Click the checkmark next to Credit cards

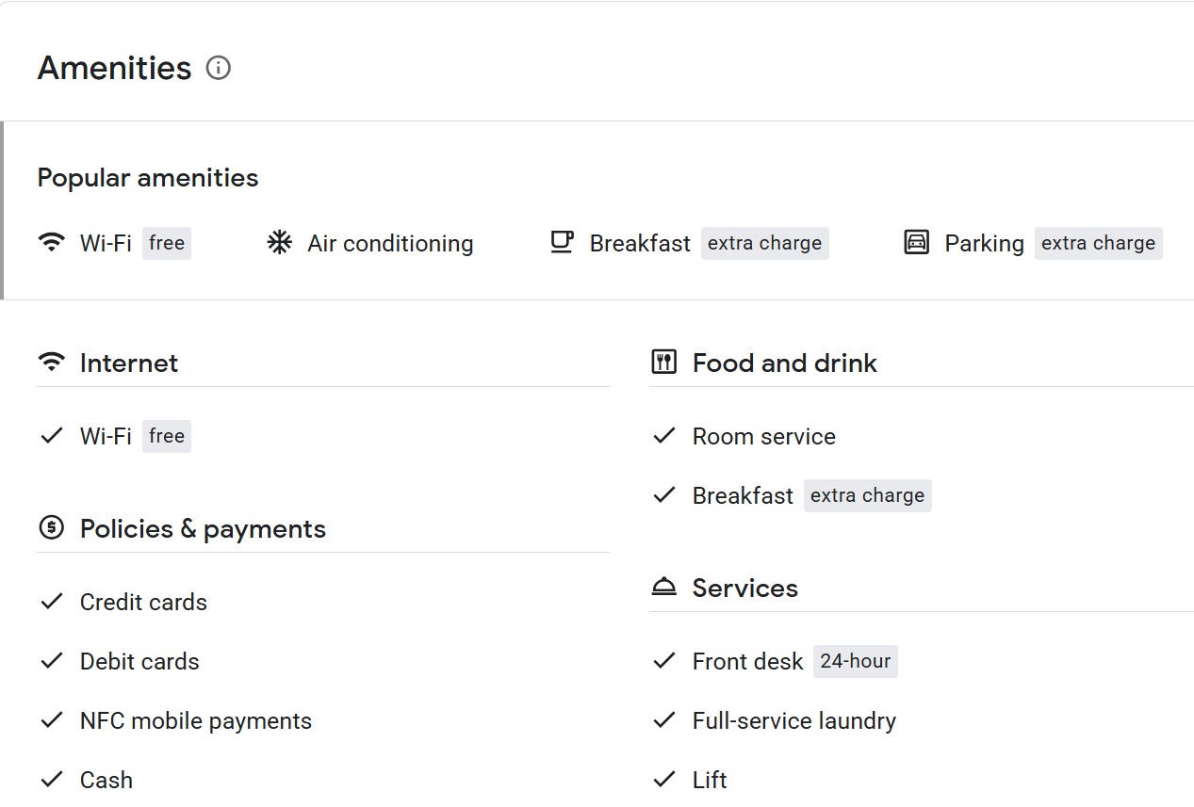[52, 602]
